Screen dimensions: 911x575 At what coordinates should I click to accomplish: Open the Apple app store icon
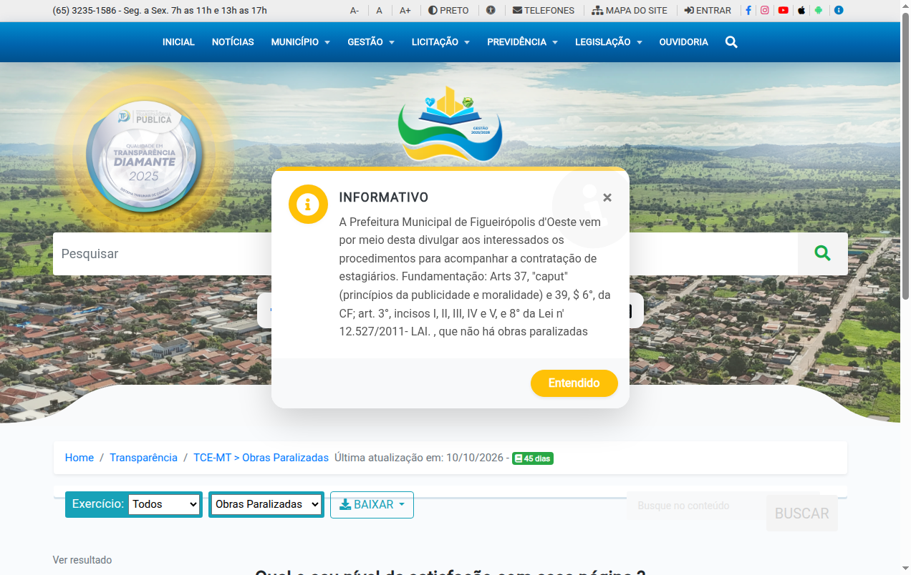tap(801, 11)
